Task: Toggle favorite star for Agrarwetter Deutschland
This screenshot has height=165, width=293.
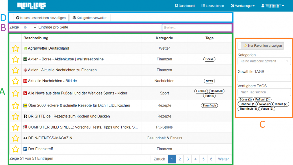Action: tap(15, 48)
